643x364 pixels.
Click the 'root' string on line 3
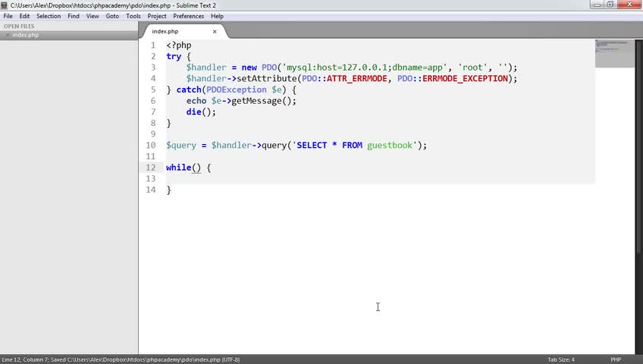point(472,67)
